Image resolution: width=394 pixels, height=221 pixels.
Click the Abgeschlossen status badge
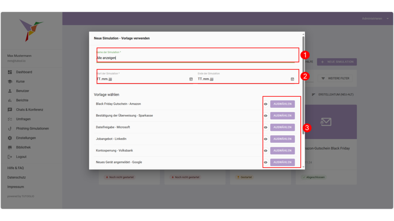click(x=314, y=177)
